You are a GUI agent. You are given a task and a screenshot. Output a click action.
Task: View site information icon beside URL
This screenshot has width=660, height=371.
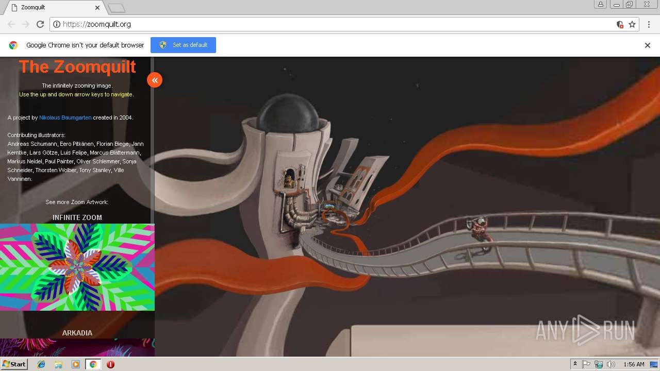(x=57, y=24)
